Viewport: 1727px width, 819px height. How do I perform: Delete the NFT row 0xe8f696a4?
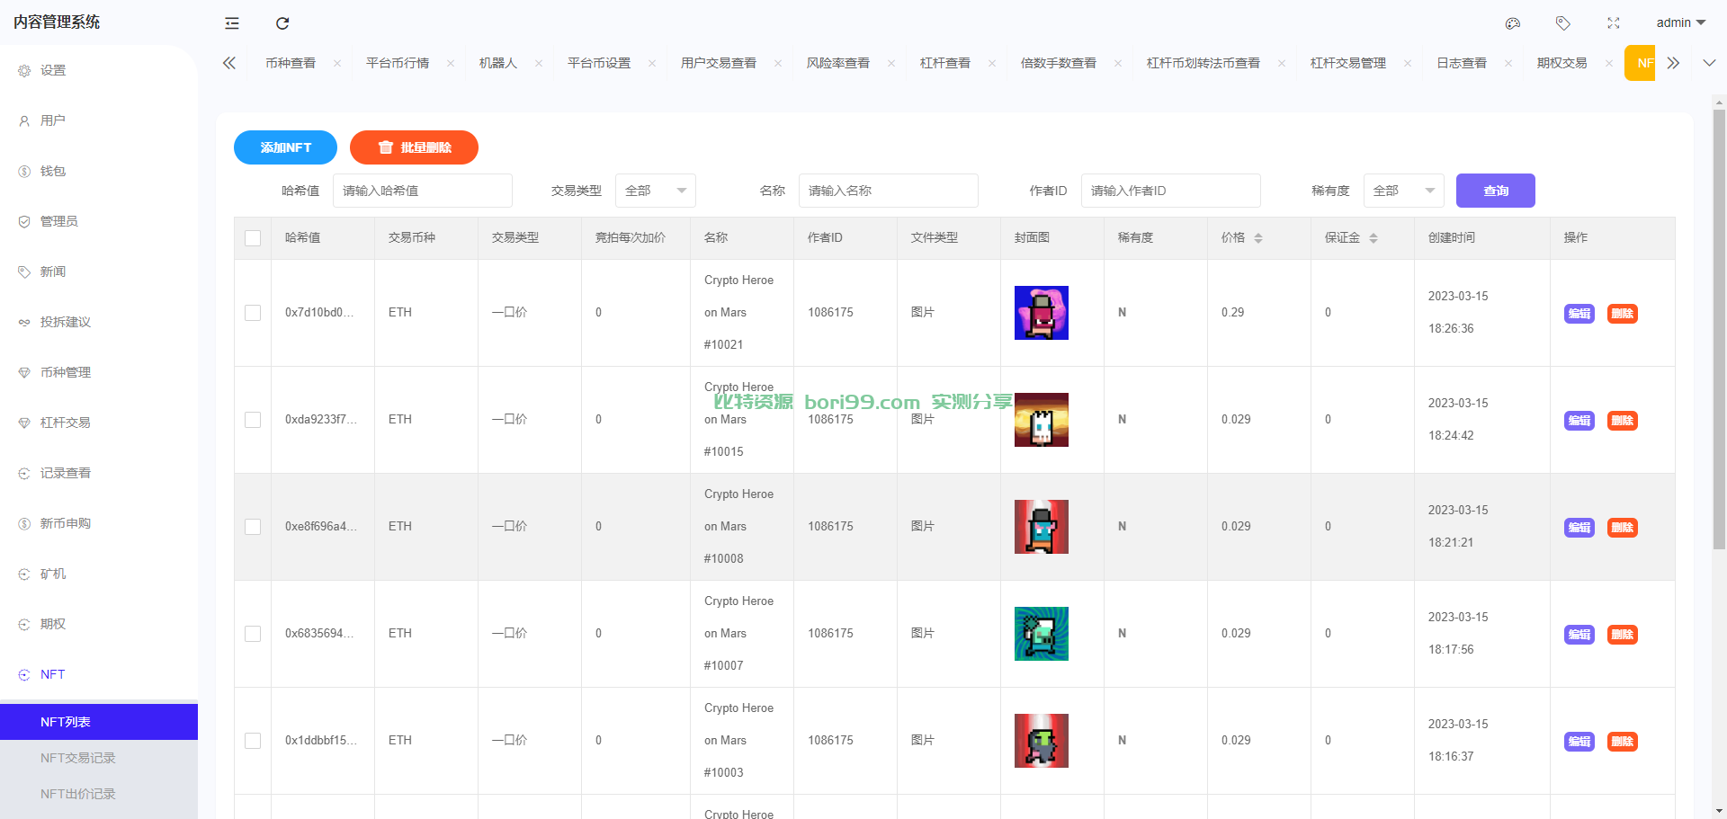(1623, 528)
